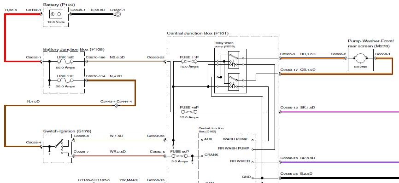Select the pink SK,1.0D wire

(339, 112)
